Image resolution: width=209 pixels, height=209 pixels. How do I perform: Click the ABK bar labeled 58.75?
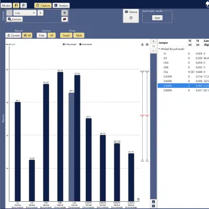coord(60,137)
